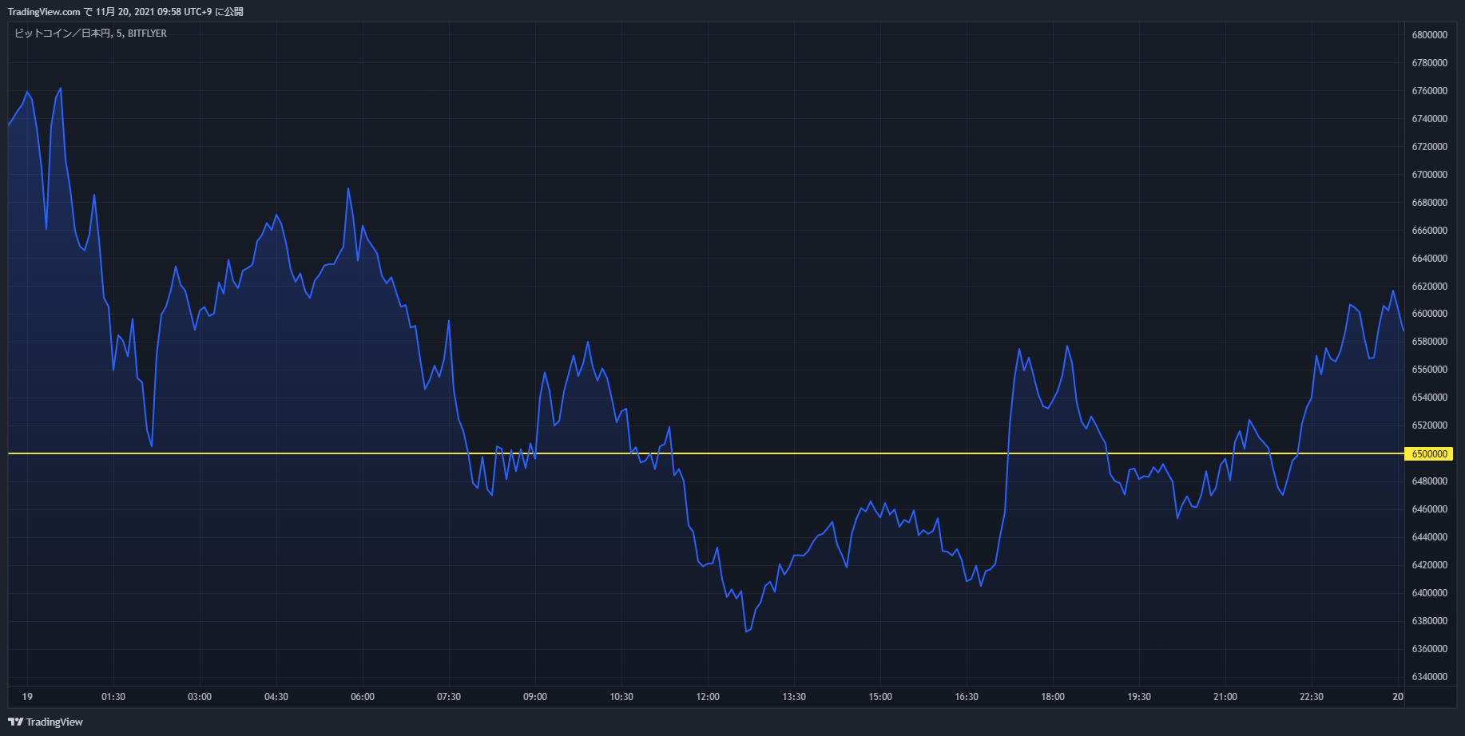Click the 19 date label on time axis

coord(27,697)
